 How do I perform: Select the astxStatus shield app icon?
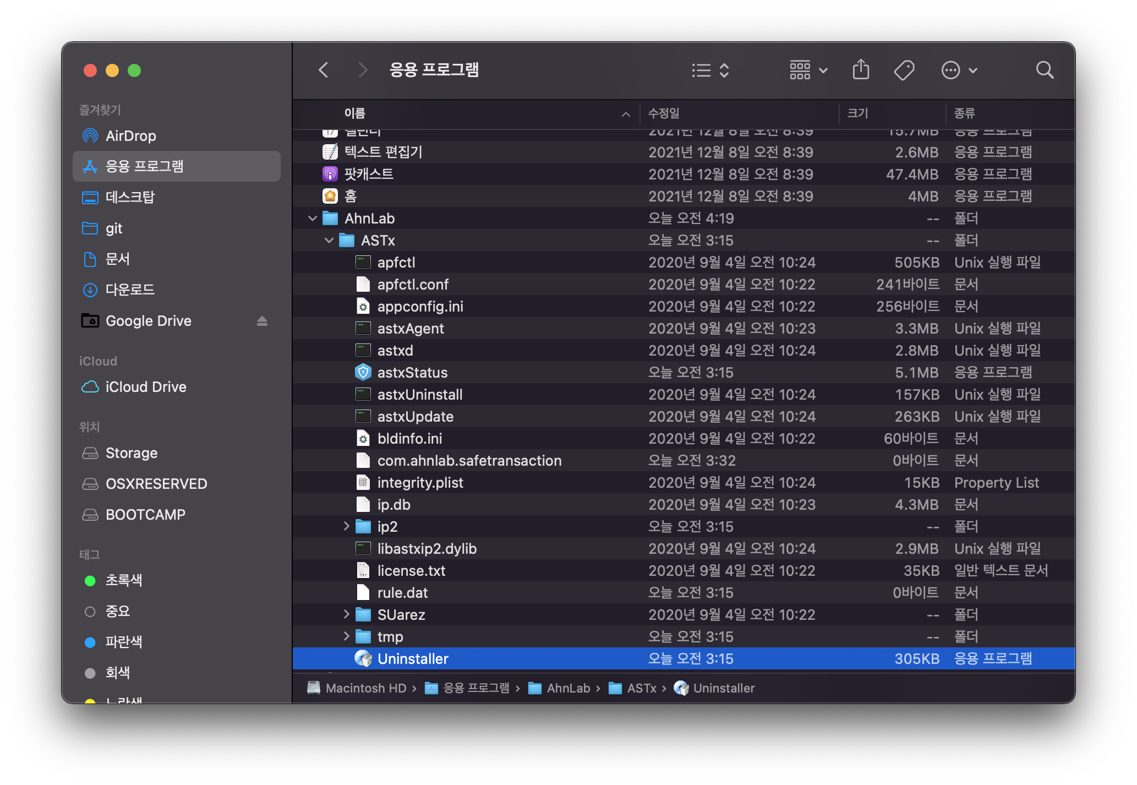[363, 373]
